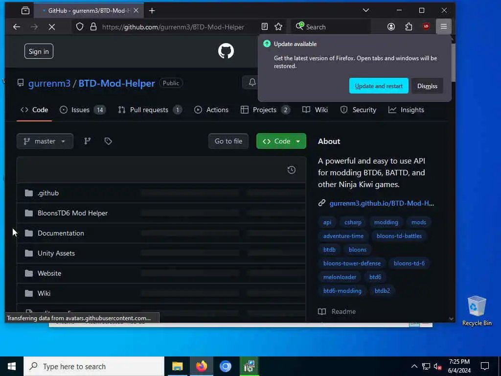Open the Windows Start menu
501x376 pixels.
coord(12,366)
